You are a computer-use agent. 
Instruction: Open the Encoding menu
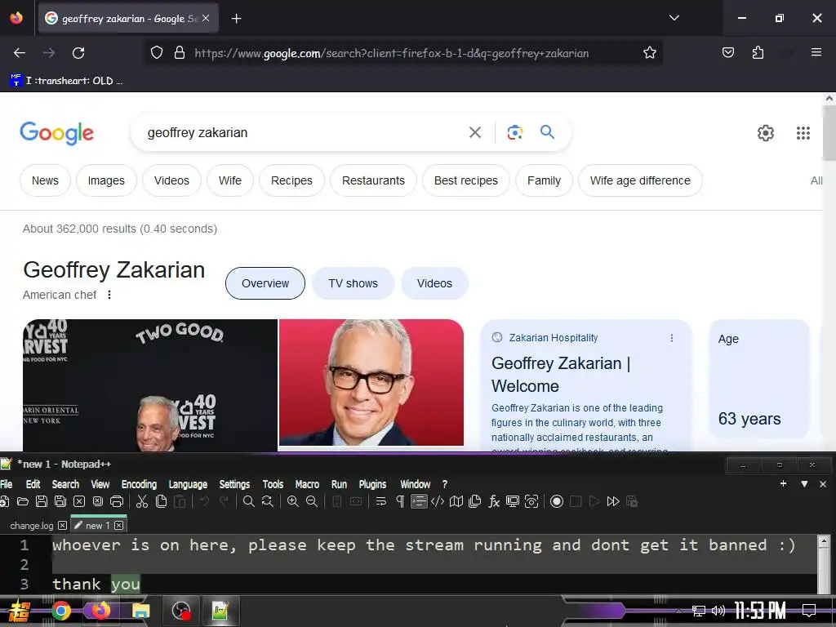139,484
